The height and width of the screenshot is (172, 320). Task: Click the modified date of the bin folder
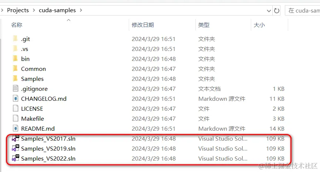(x=154, y=59)
